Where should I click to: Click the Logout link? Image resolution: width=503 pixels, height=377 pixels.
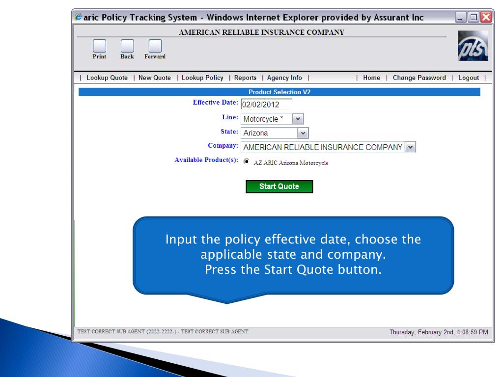pyautogui.click(x=468, y=78)
